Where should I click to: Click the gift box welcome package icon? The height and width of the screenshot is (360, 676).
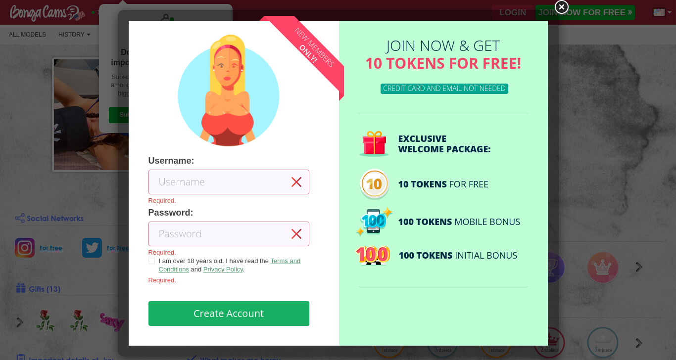tap(374, 144)
